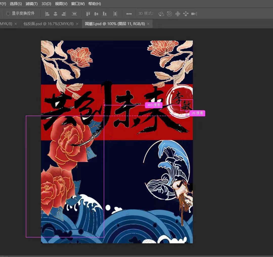This screenshot has height=257, width=273.
Task: Select the 3D slide object icon
Action: coord(186,14)
